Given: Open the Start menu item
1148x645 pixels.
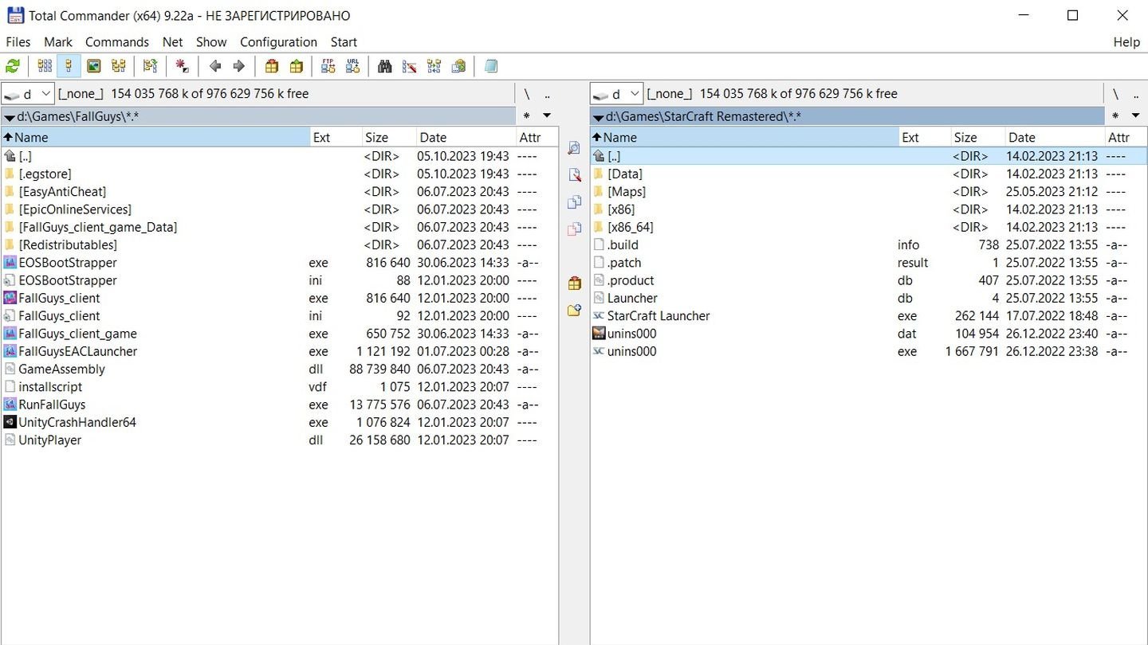Looking at the screenshot, I should (344, 42).
